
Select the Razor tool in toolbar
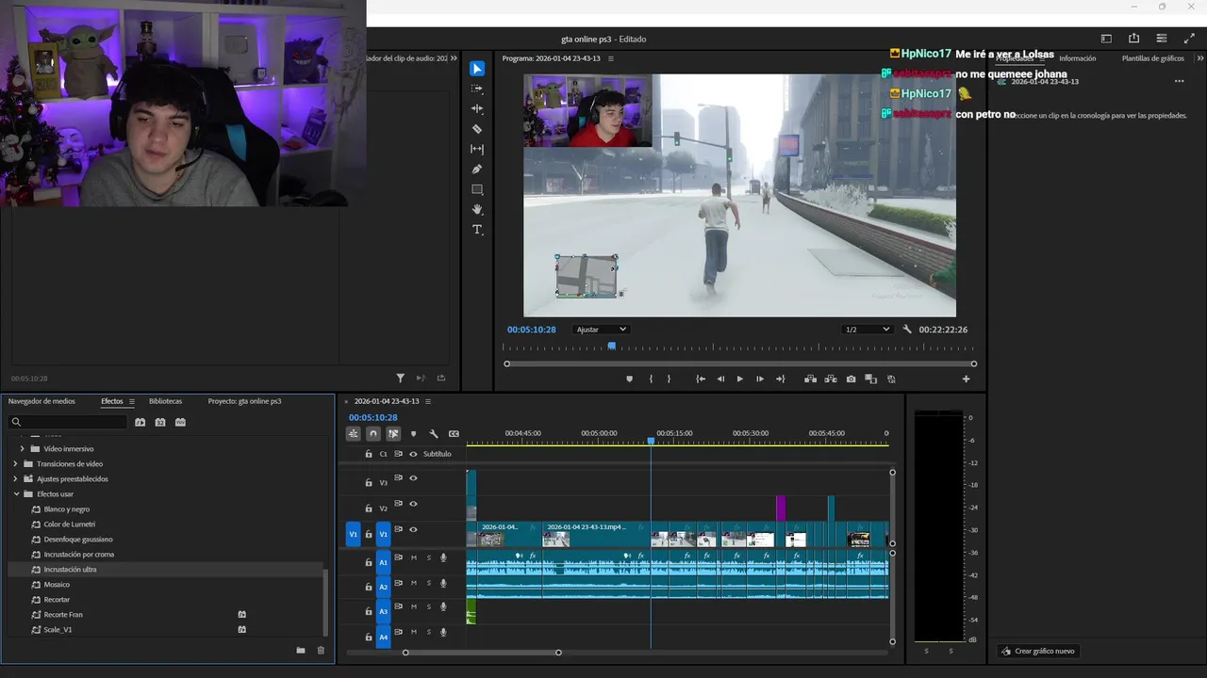coord(477,129)
